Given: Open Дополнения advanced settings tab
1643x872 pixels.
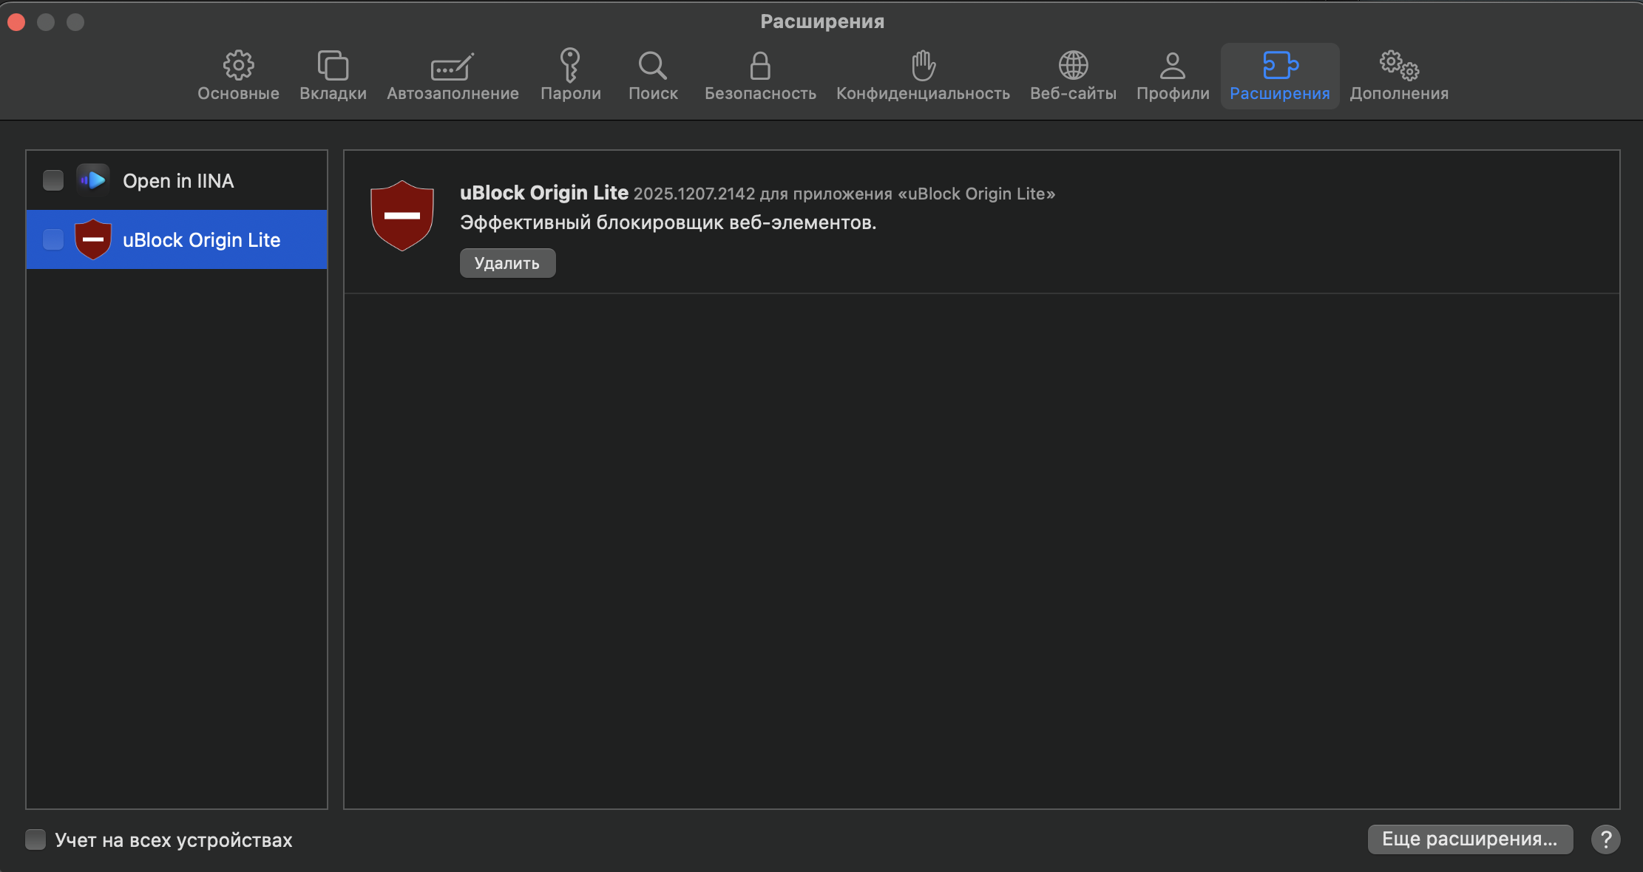Looking at the screenshot, I should 1399,76.
